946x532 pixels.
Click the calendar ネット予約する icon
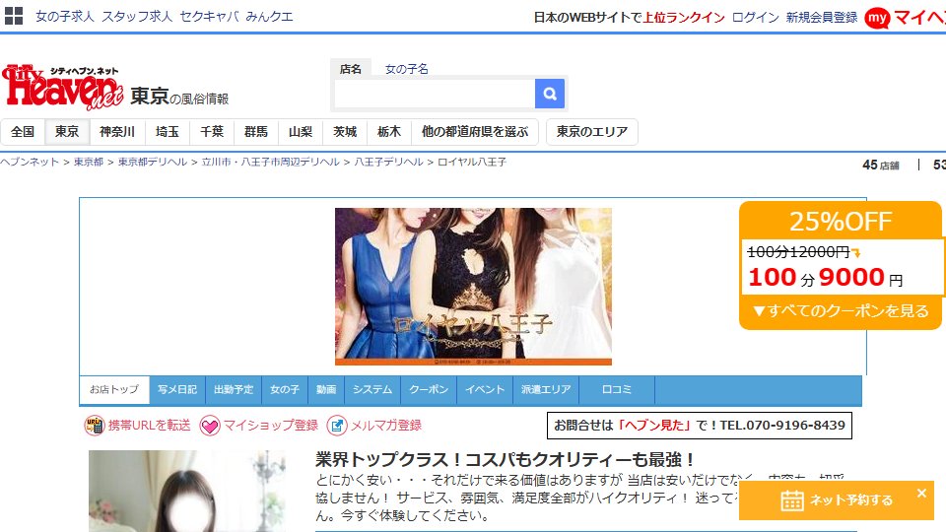point(792,500)
